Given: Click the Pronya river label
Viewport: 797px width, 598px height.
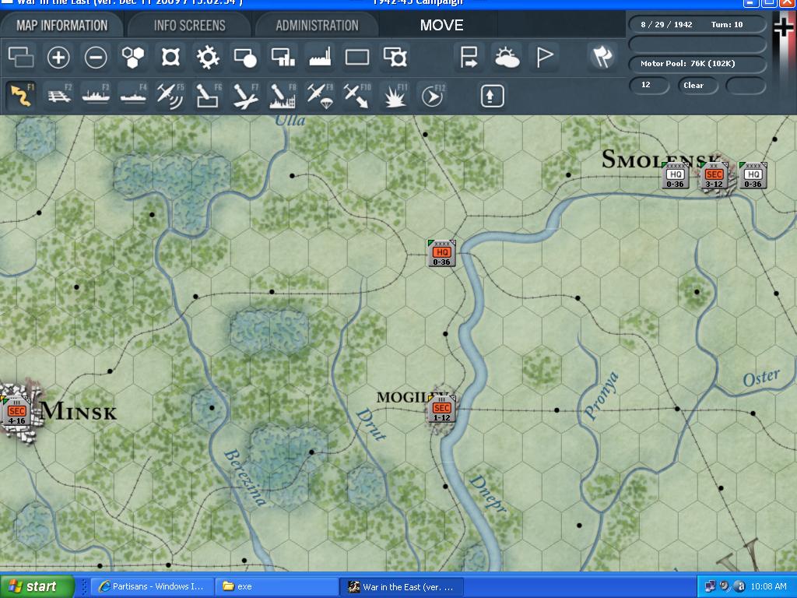Looking at the screenshot, I should point(602,396).
